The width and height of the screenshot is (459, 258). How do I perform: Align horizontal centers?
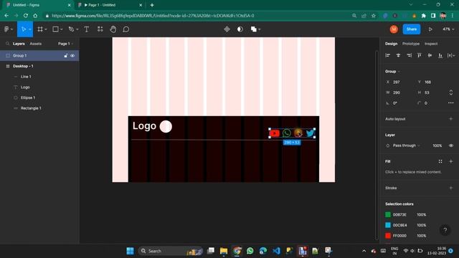tap(398, 55)
